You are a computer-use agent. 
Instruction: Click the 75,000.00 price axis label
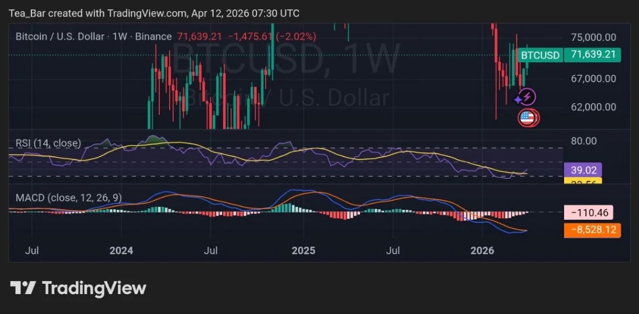coord(593,37)
